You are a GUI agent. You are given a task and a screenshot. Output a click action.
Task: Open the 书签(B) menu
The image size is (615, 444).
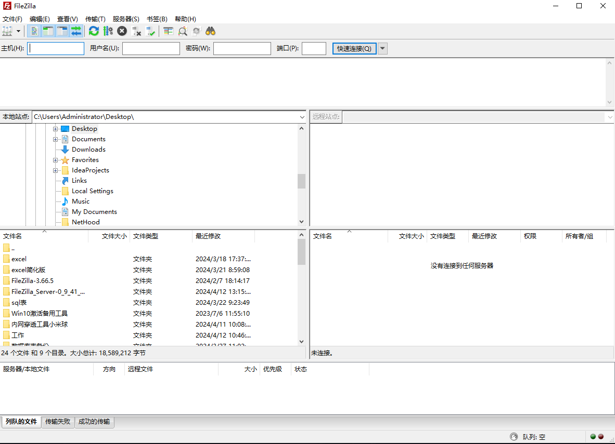click(x=157, y=19)
